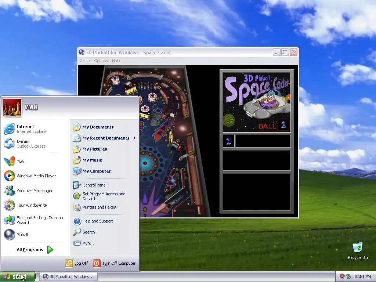
Task: Click the red security shield tray icon
Action: [x=342, y=276]
